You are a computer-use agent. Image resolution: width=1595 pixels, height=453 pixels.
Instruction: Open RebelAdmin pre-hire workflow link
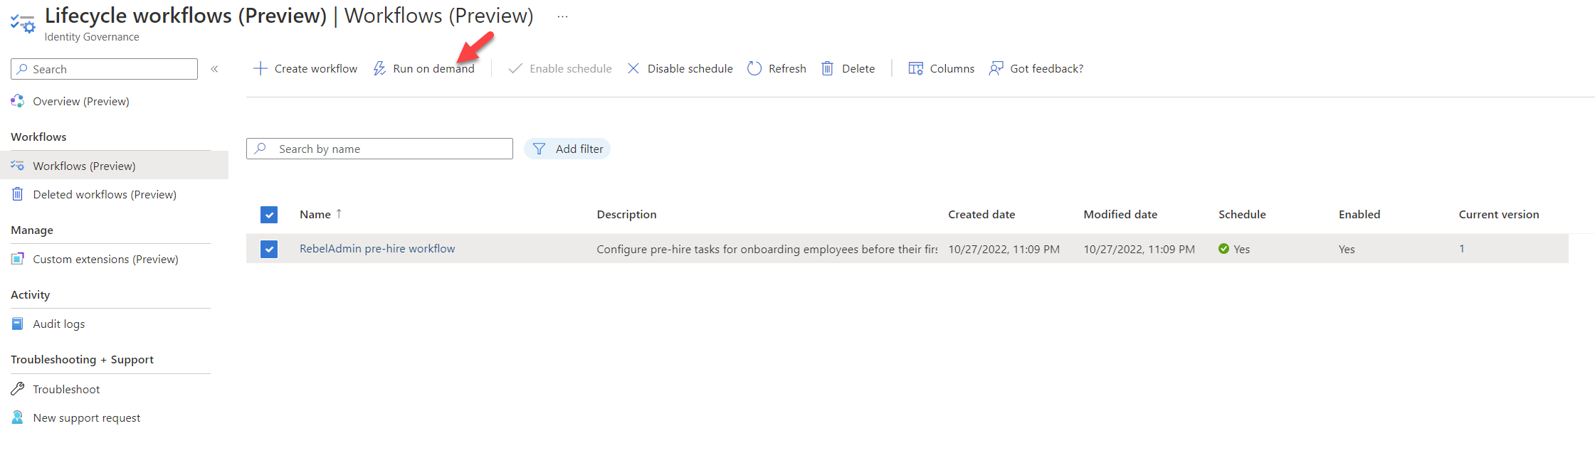coord(377,248)
